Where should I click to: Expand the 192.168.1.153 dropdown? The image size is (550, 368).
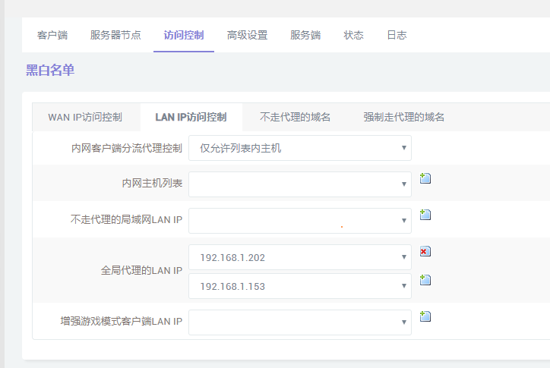[x=300, y=286]
